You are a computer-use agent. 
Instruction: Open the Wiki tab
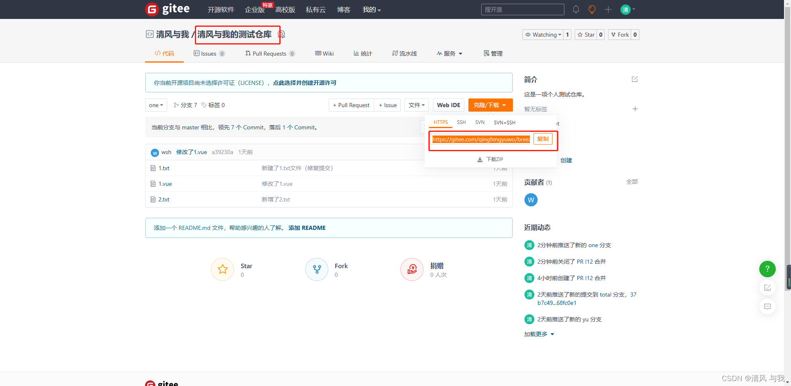pyautogui.click(x=324, y=54)
